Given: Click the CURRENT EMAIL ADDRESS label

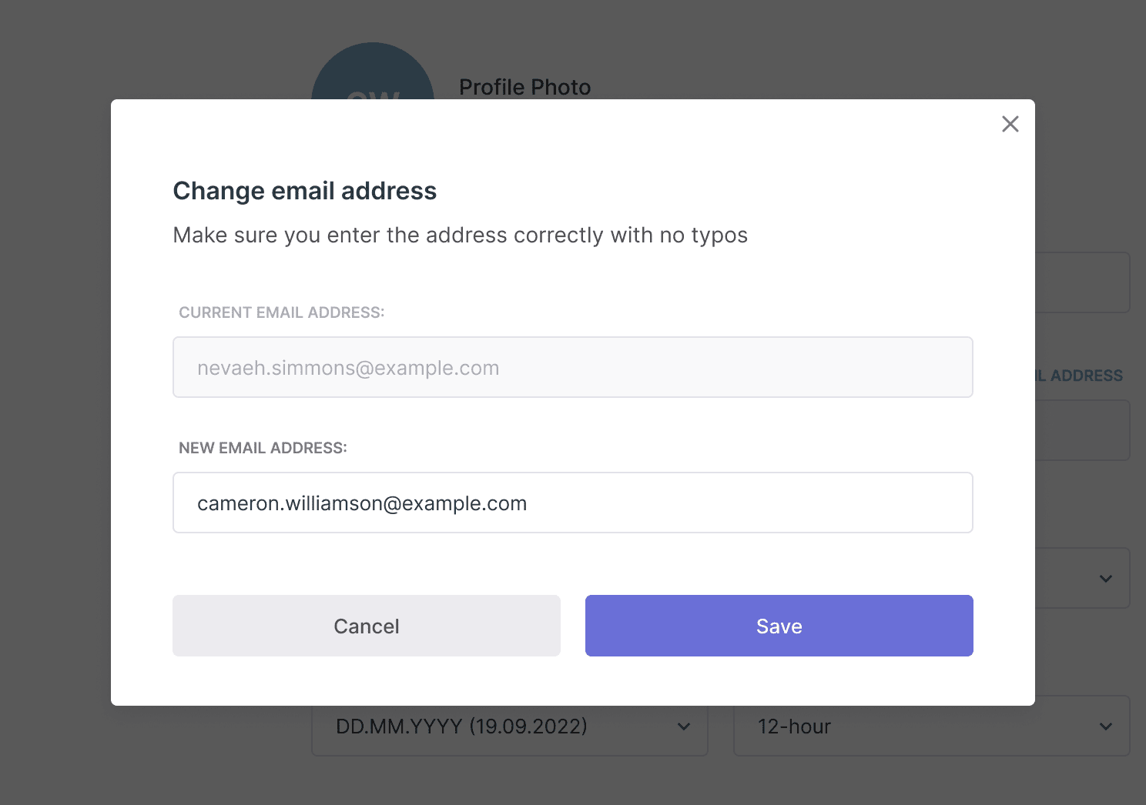Looking at the screenshot, I should click(x=282, y=312).
